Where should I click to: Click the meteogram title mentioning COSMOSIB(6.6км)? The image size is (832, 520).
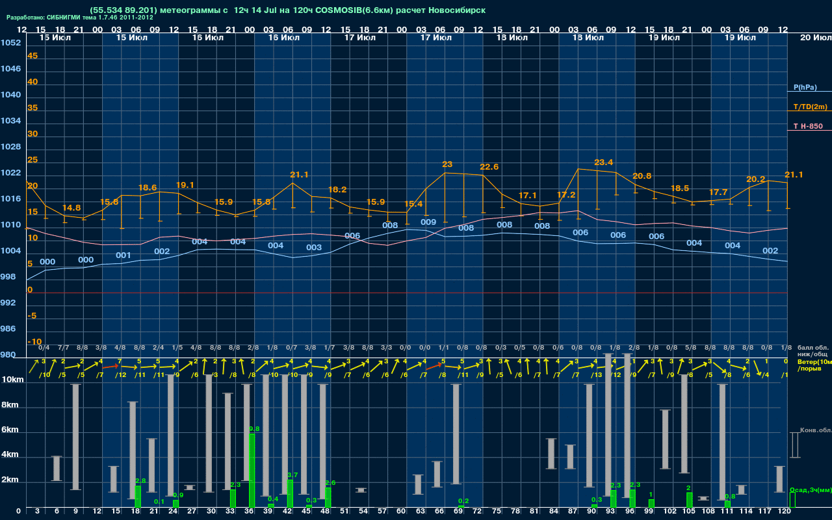tap(288, 10)
